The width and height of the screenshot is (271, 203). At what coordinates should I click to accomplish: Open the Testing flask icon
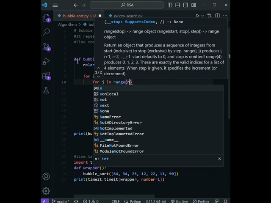[46, 90]
